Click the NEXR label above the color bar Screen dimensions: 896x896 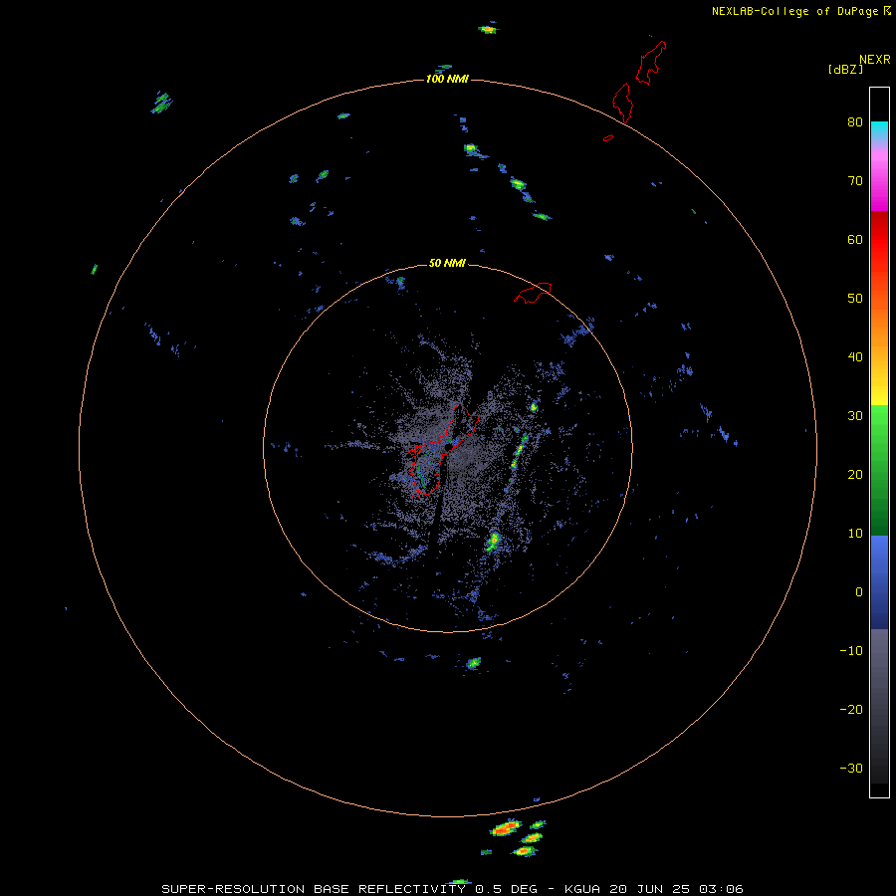pos(875,60)
